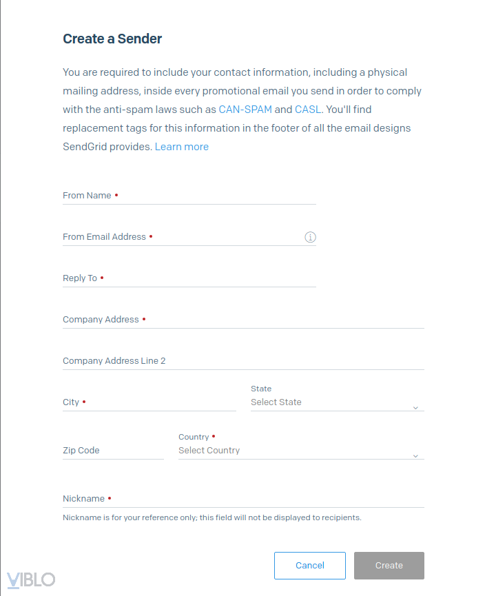Click the VIBLO logo watermark
This screenshot has width=485, height=596.
tap(31, 579)
